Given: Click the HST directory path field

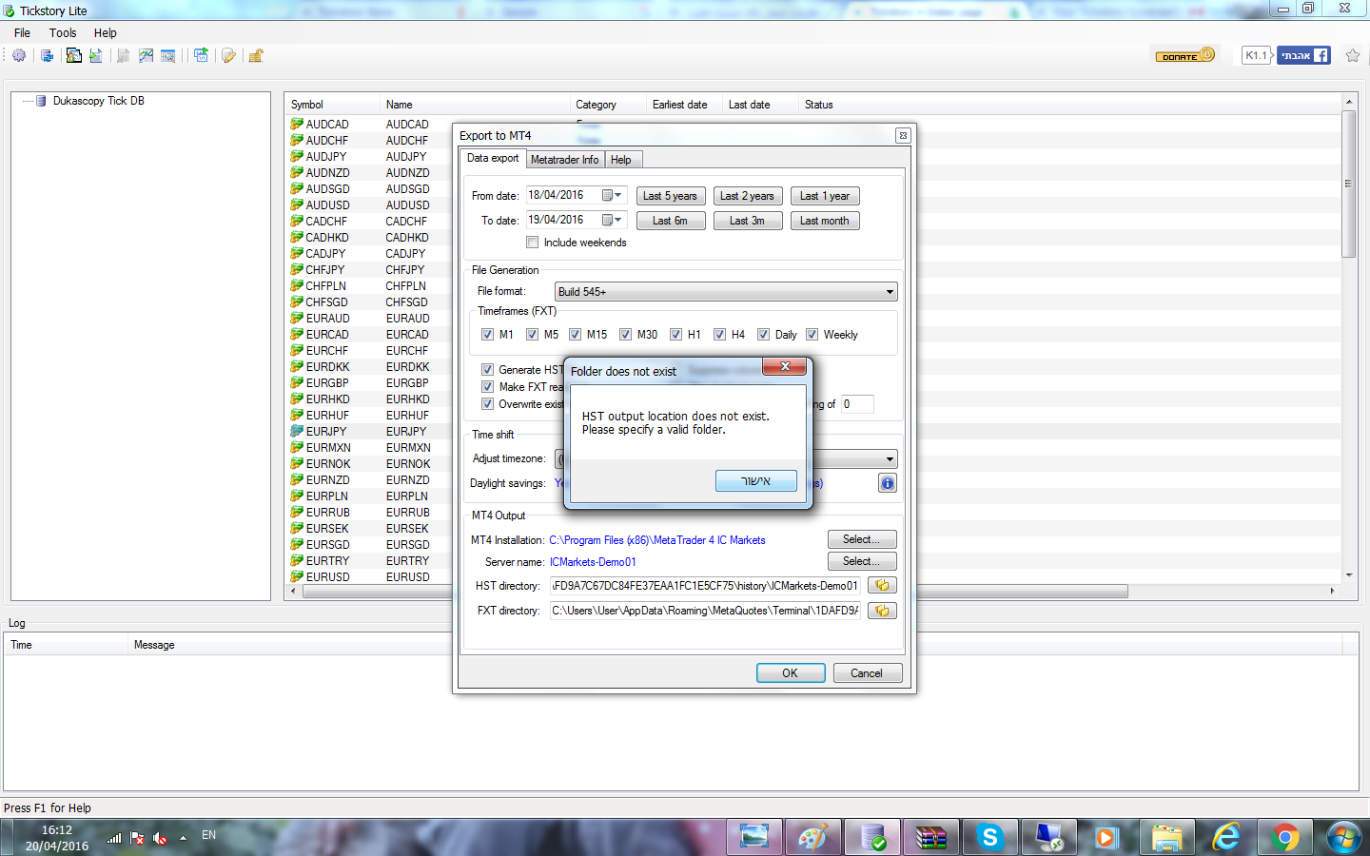Looking at the screenshot, I should click(705, 586).
